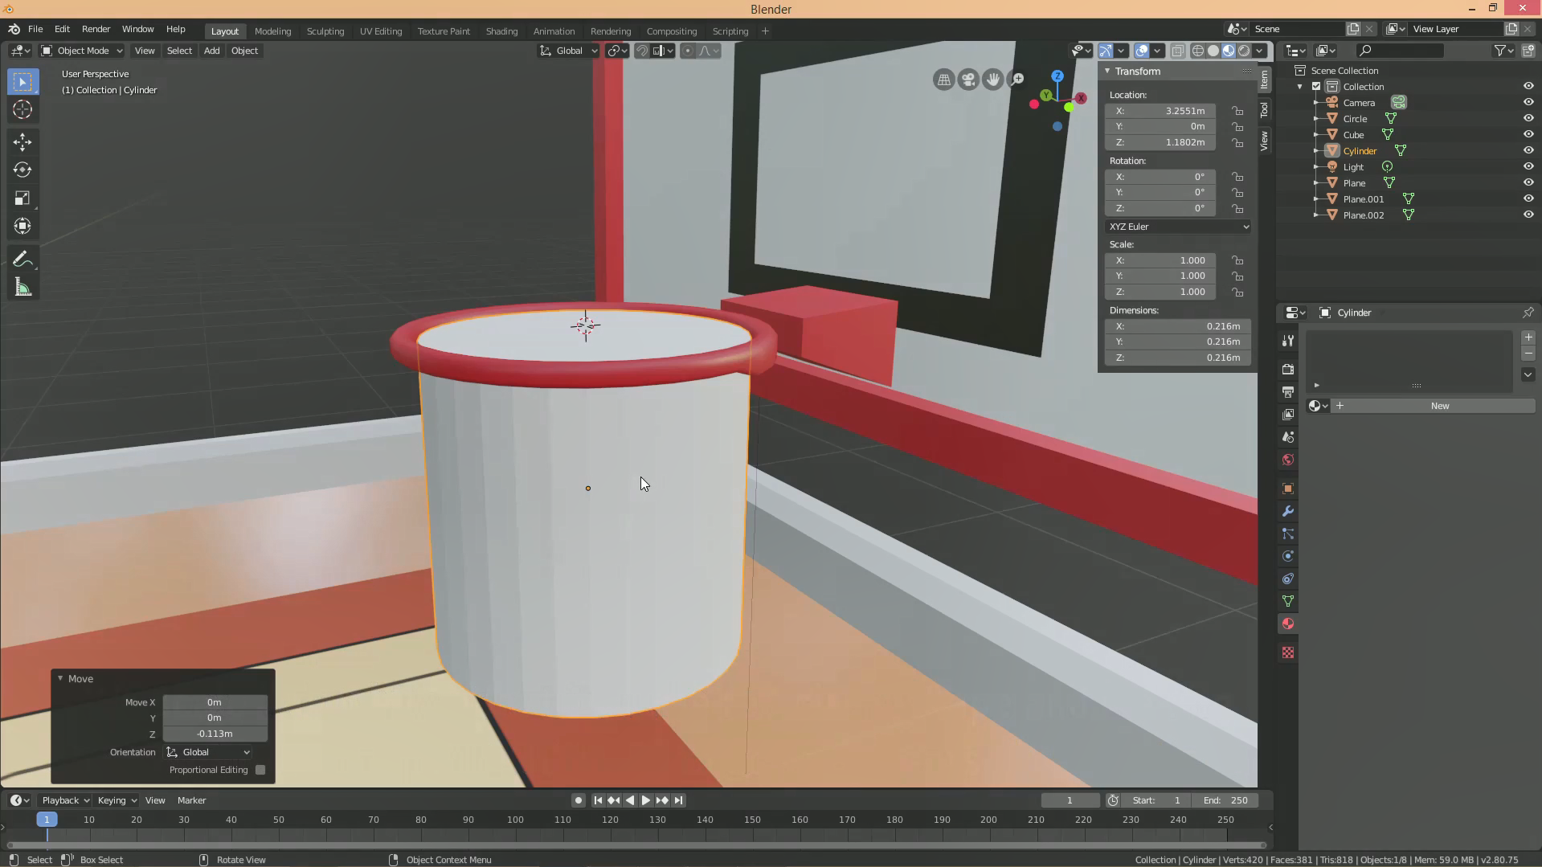Switch to the UV Editing workspace tab
The width and height of the screenshot is (1542, 867).
tap(381, 31)
